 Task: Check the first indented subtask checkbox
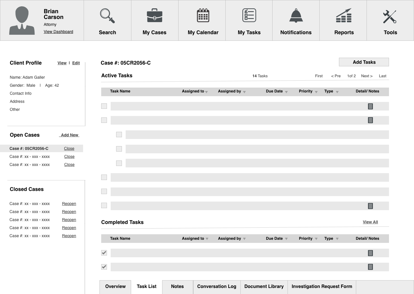click(x=119, y=134)
